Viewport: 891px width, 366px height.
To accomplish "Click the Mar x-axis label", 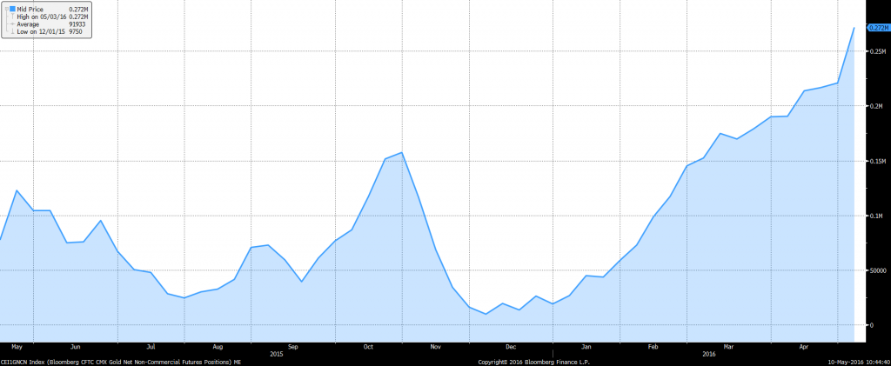I will [729, 346].
